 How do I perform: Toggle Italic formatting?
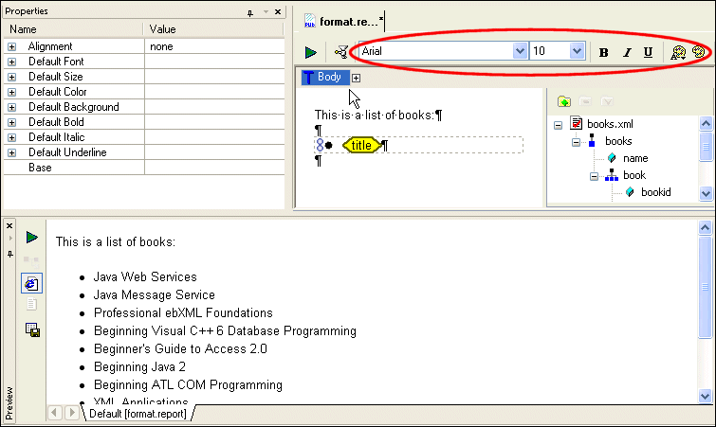(626, 52)
